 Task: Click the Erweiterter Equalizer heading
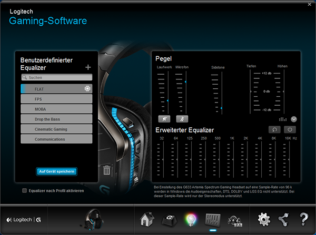click(x=185, y=130)
